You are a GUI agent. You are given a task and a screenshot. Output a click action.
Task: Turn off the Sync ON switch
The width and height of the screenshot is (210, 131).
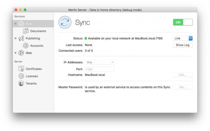(183, 22)
